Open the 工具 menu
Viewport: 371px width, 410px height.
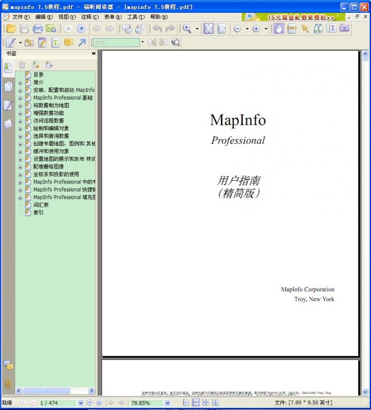(x=135, y=17)
